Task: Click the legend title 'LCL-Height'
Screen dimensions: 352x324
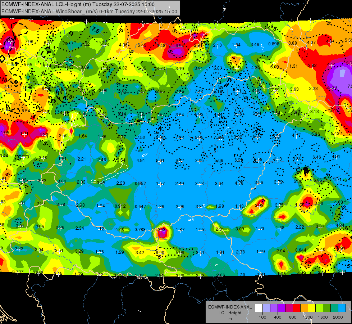Action: 230,313
